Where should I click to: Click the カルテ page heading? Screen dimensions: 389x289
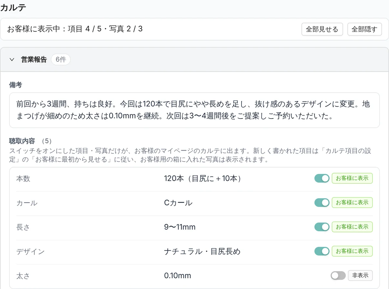tap(13, 7)
